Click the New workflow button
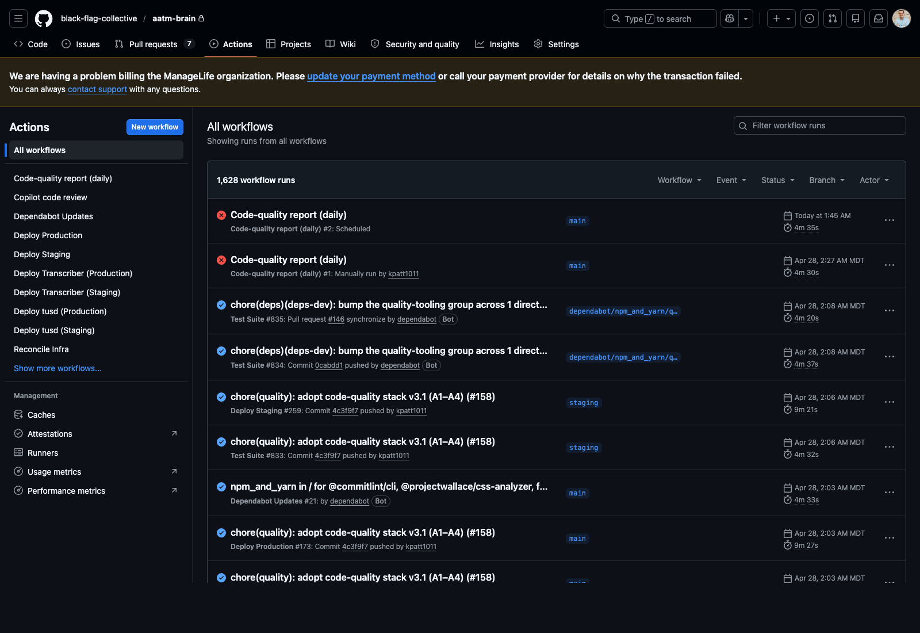The height and width of the screenshot is (633, 920). (x=155, y=127)
